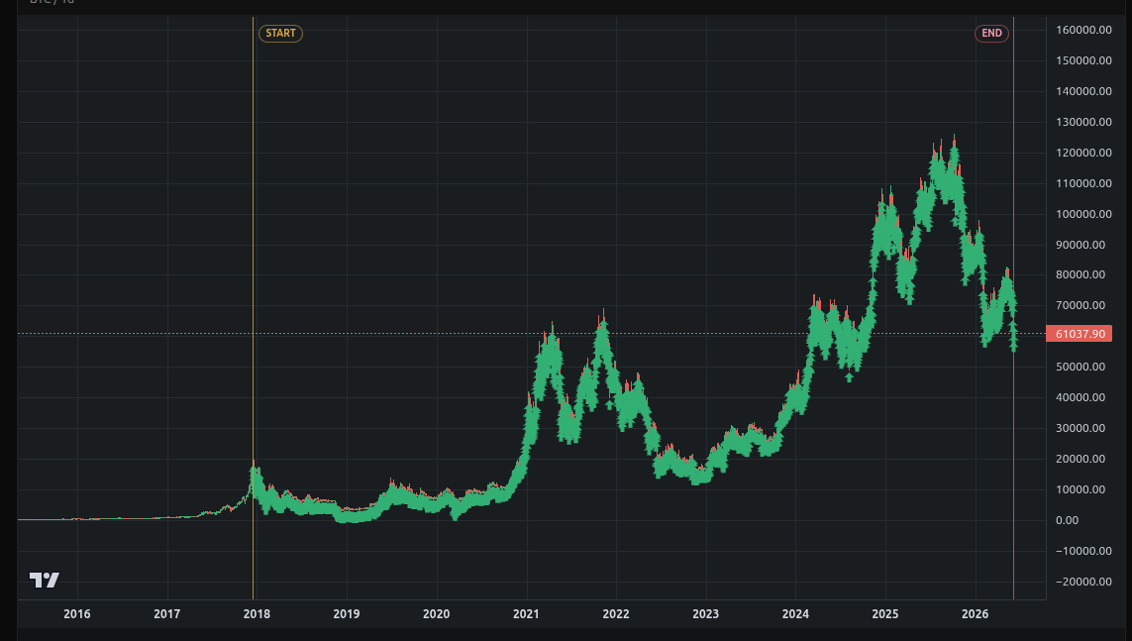Click the −10000.00 price axis label
1132x641 pixels.
[x=1083, y=550]
